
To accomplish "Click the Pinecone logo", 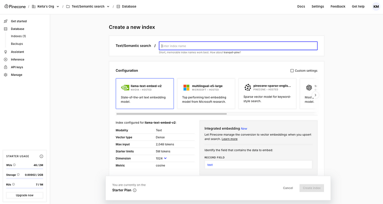I will [x=15, y=7].
